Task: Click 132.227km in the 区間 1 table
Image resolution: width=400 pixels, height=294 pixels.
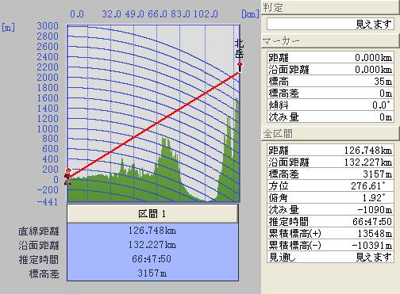Action: [152, 245]
